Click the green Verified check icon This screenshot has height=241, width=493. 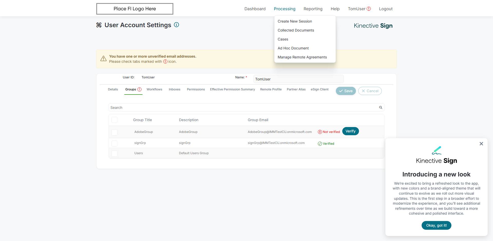click(x=320, y=144)
